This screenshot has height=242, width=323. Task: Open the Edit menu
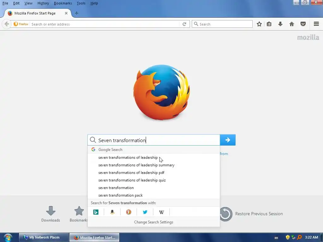click(x=16, y=3)
